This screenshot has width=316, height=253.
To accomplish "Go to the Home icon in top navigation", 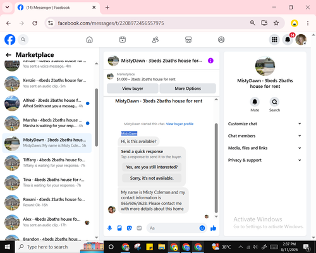I will [x=90, y=40].
